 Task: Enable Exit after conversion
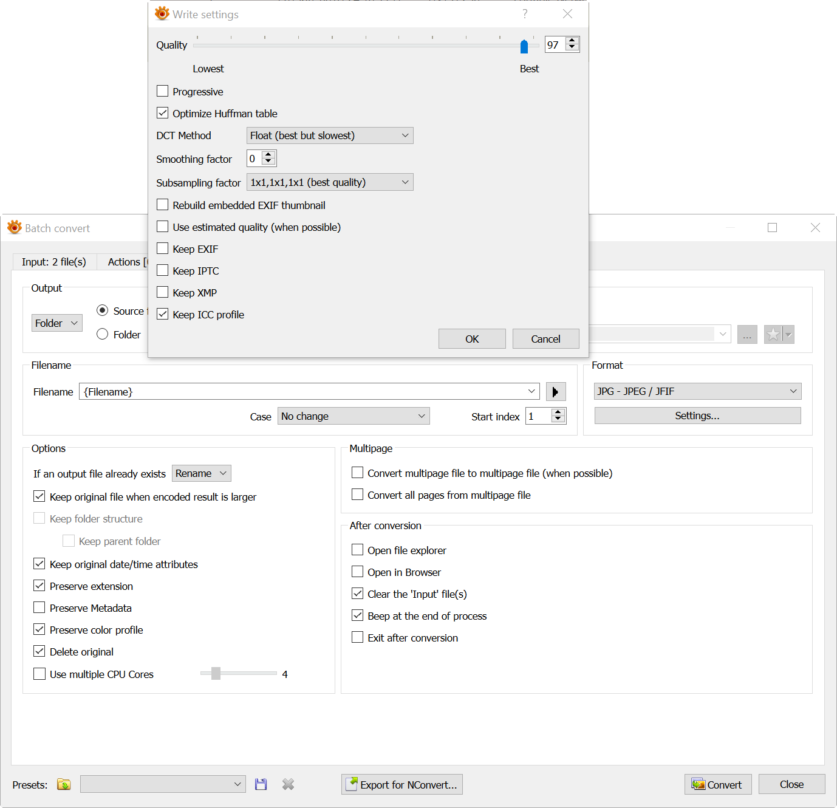[x=358, y=637]
